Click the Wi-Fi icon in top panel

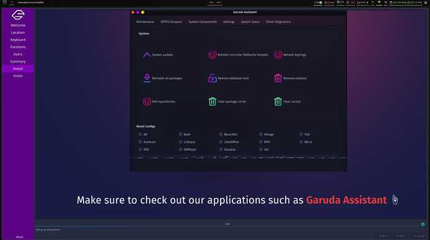(x=379, y=2)
